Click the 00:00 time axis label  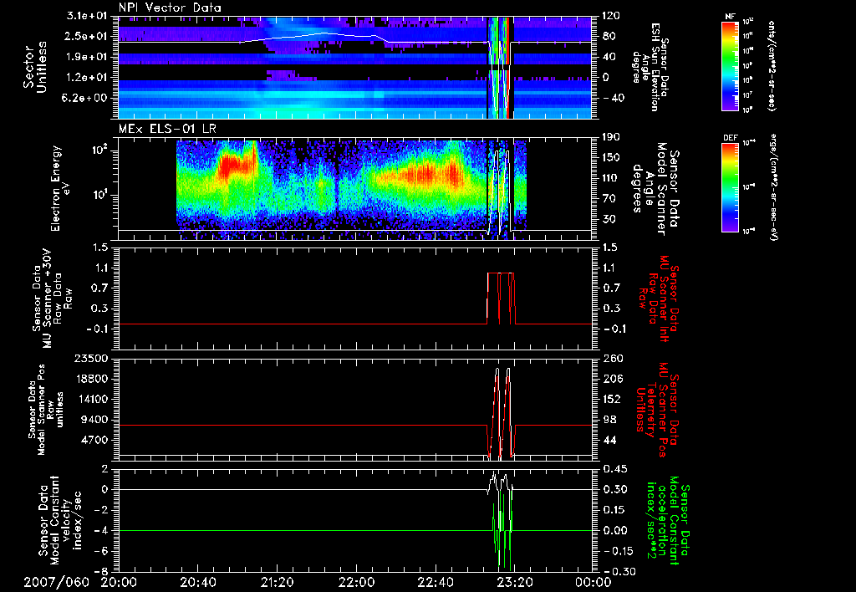point(594,582)
